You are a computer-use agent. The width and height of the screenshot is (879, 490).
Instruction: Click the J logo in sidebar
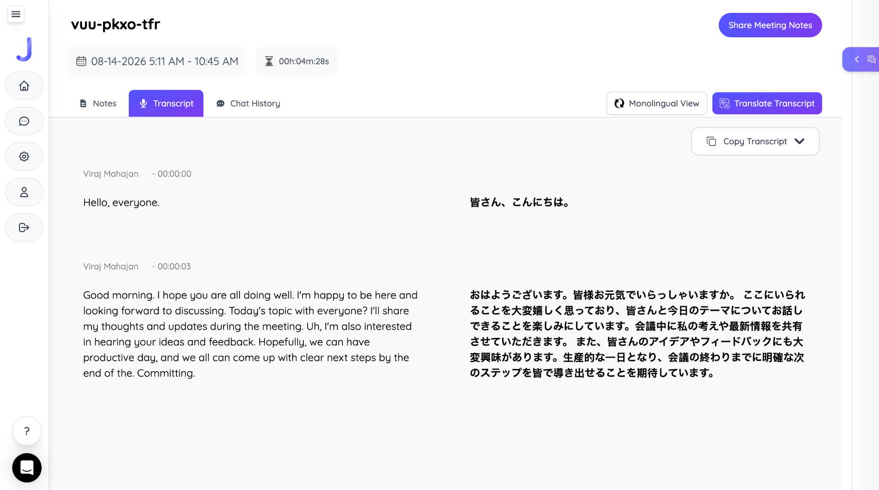[24, 49]
